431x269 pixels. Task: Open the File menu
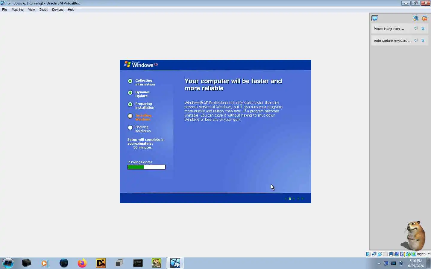click(x=4, y=10)
